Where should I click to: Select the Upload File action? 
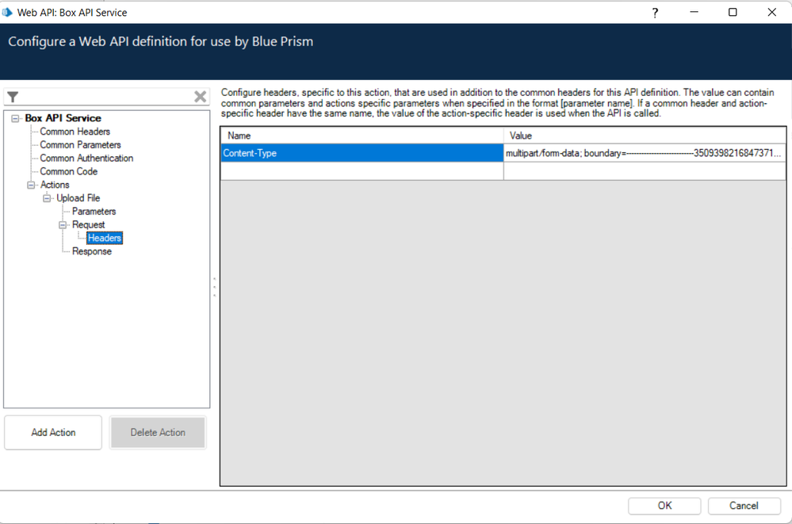(78, 198)
